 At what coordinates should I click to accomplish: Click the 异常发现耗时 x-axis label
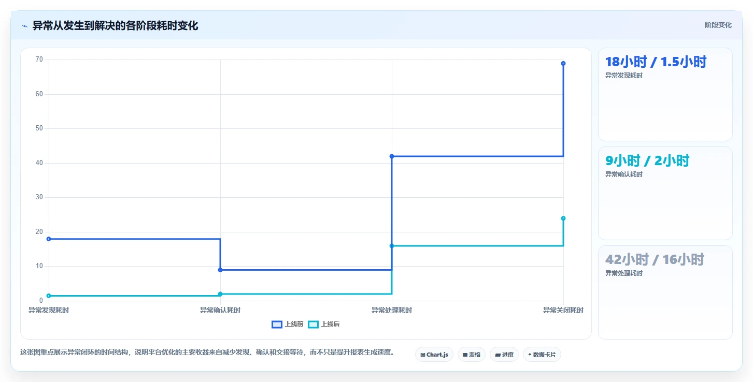(x=49, y=311)
